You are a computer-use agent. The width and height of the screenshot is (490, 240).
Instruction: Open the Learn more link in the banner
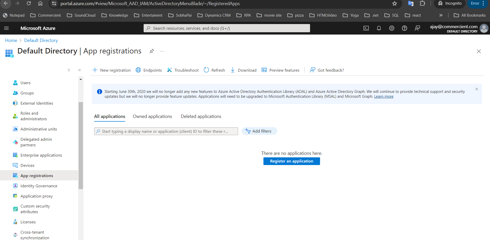384,96
